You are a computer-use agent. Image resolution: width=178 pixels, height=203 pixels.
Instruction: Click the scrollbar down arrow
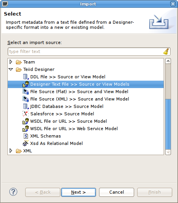168,152
